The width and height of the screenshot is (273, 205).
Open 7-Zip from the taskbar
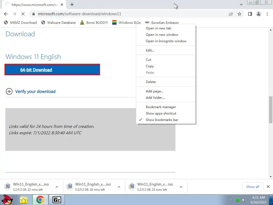[57, 200]
